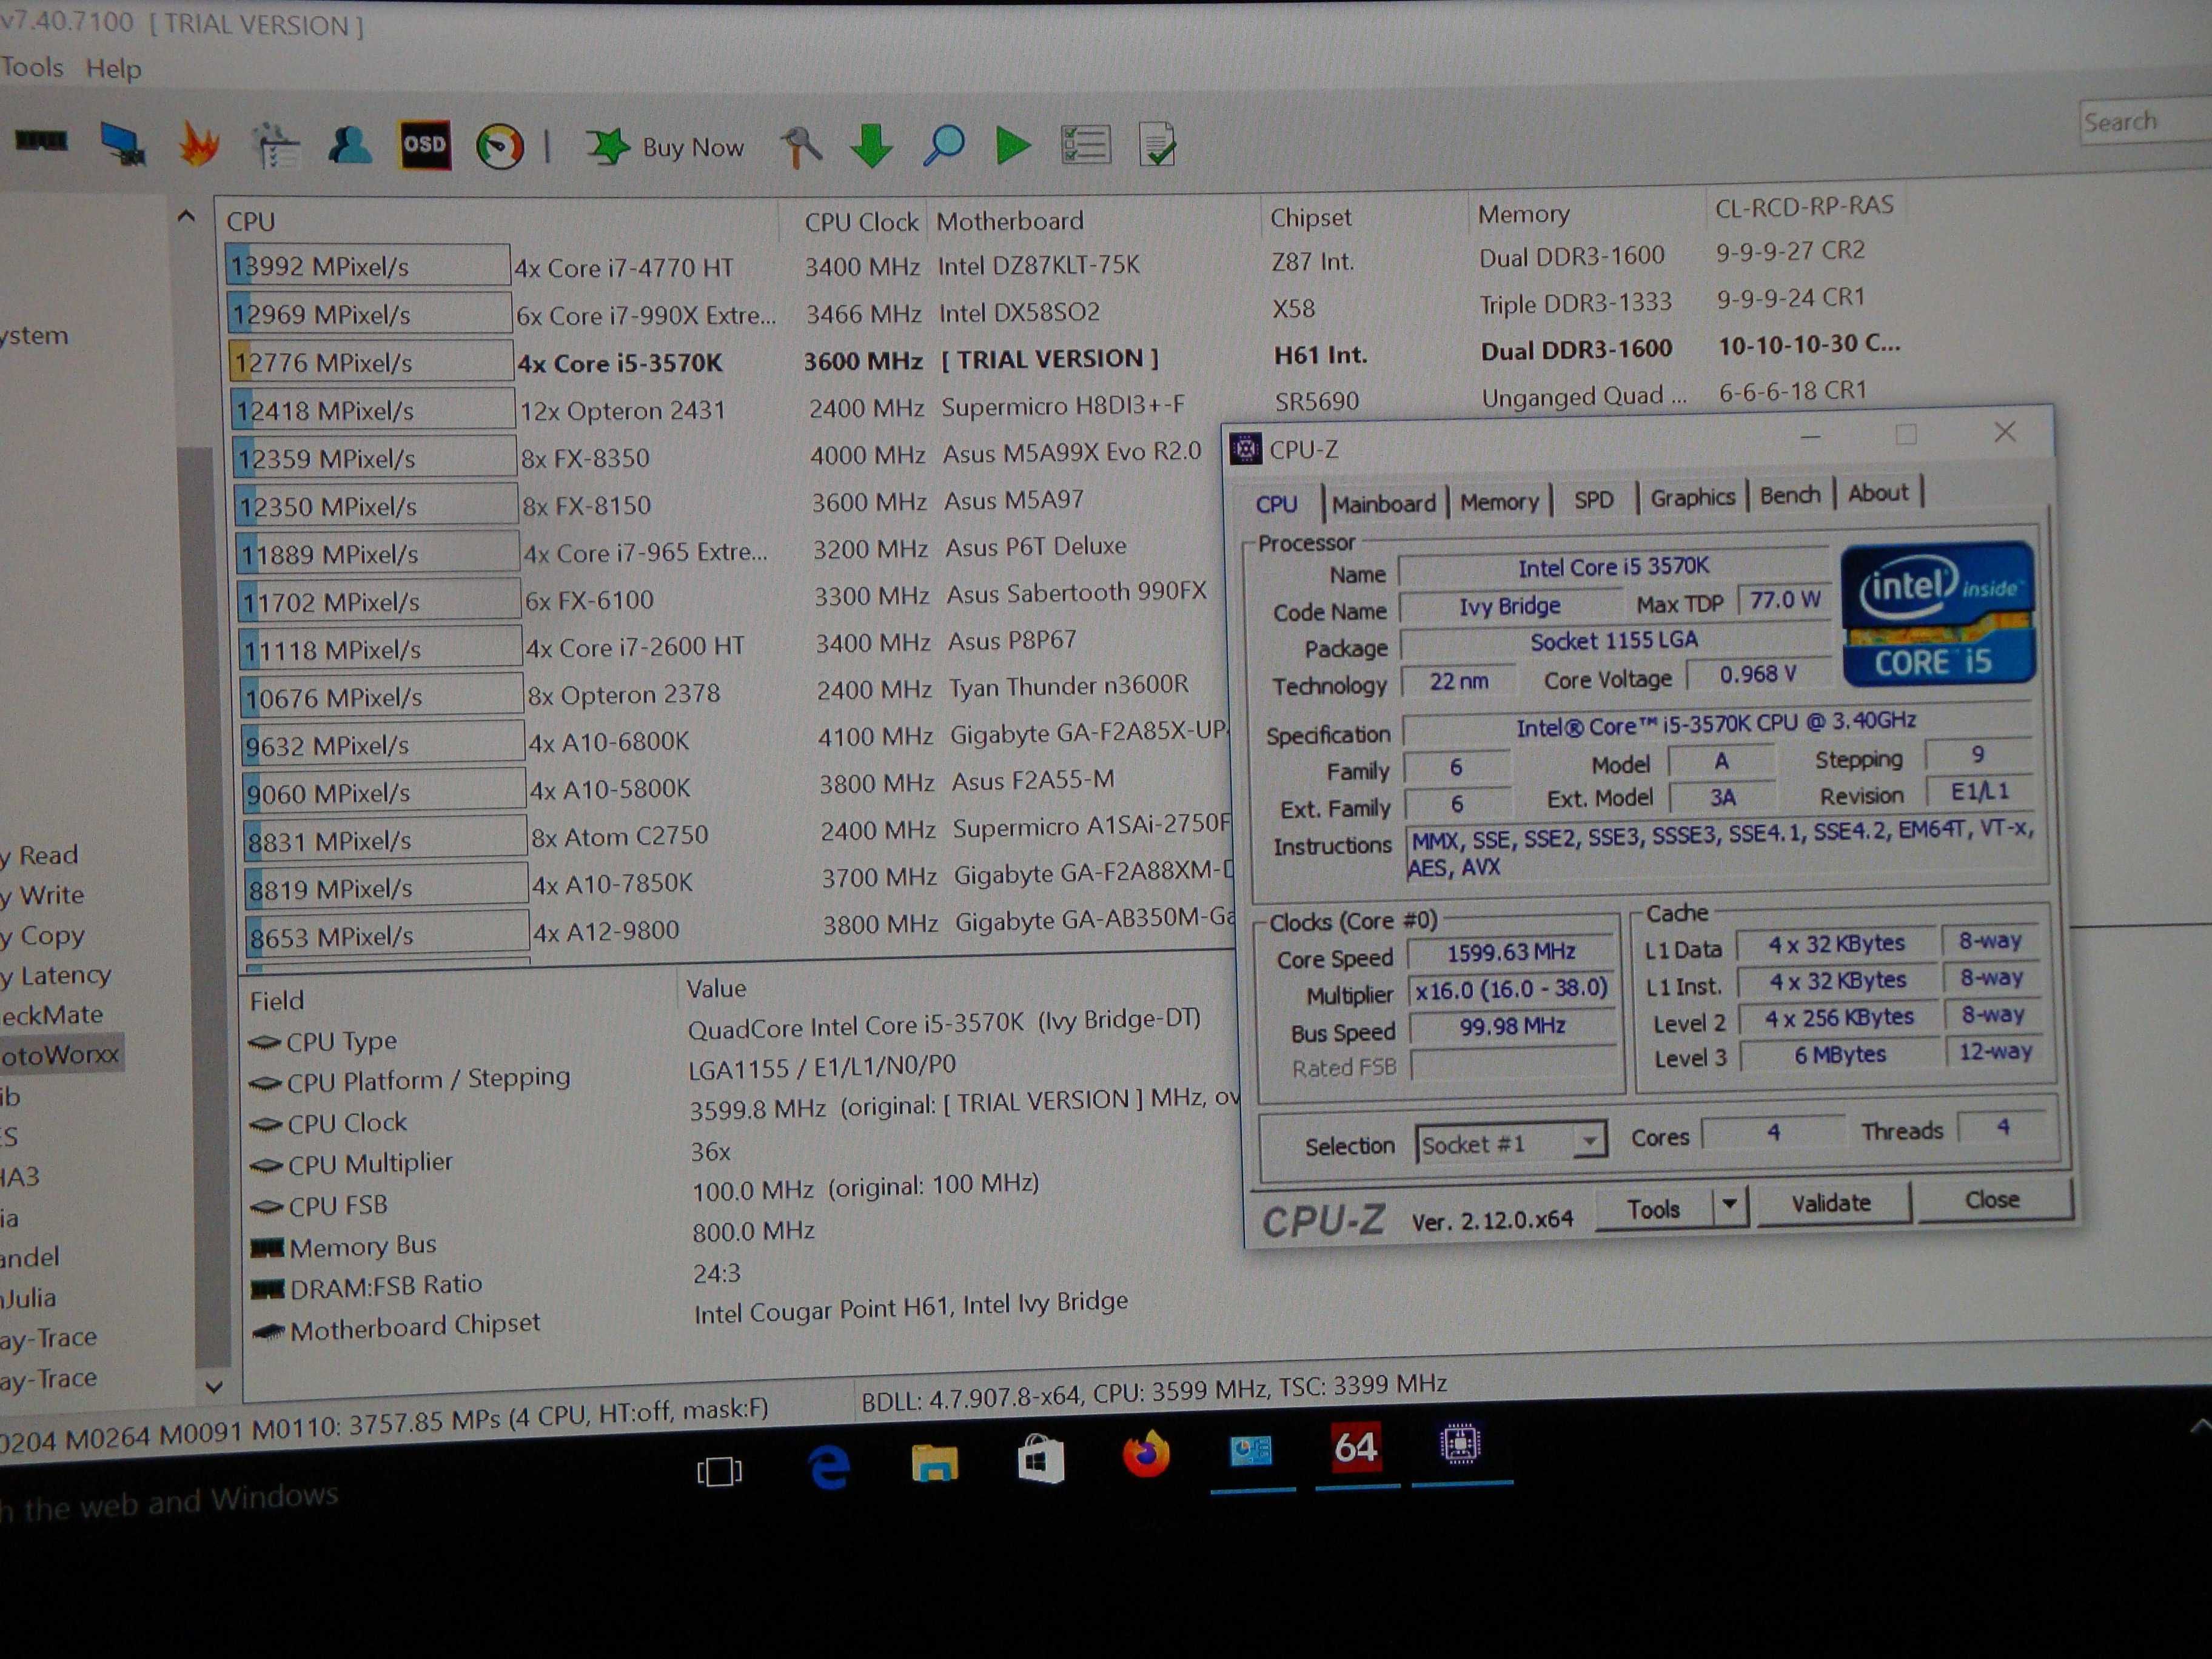Click the Motherboard column header
This screenshot has height=1659, width=2212.
point(1009,220)
